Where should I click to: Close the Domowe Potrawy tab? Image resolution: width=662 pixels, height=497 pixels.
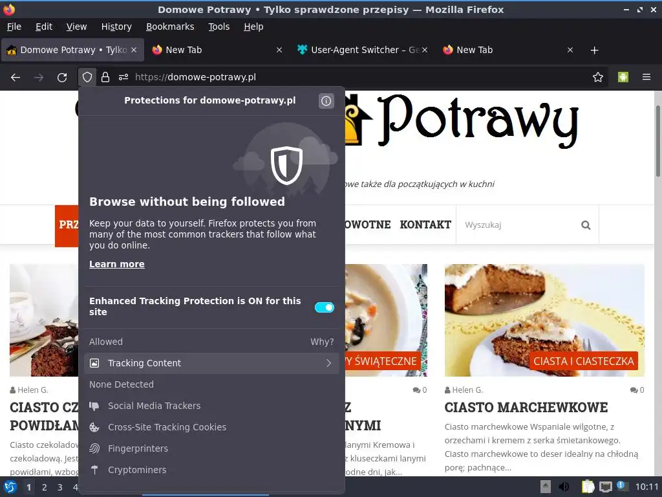click(134, 50)
